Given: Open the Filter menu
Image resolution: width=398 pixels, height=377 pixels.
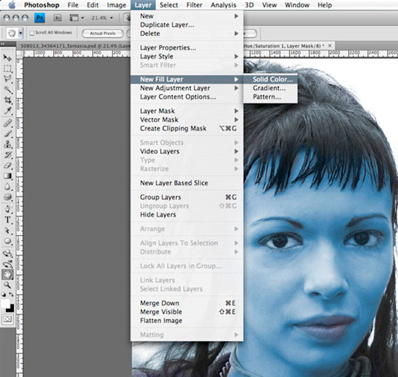Looking at the screenshot, I should (x=194, y=5).
